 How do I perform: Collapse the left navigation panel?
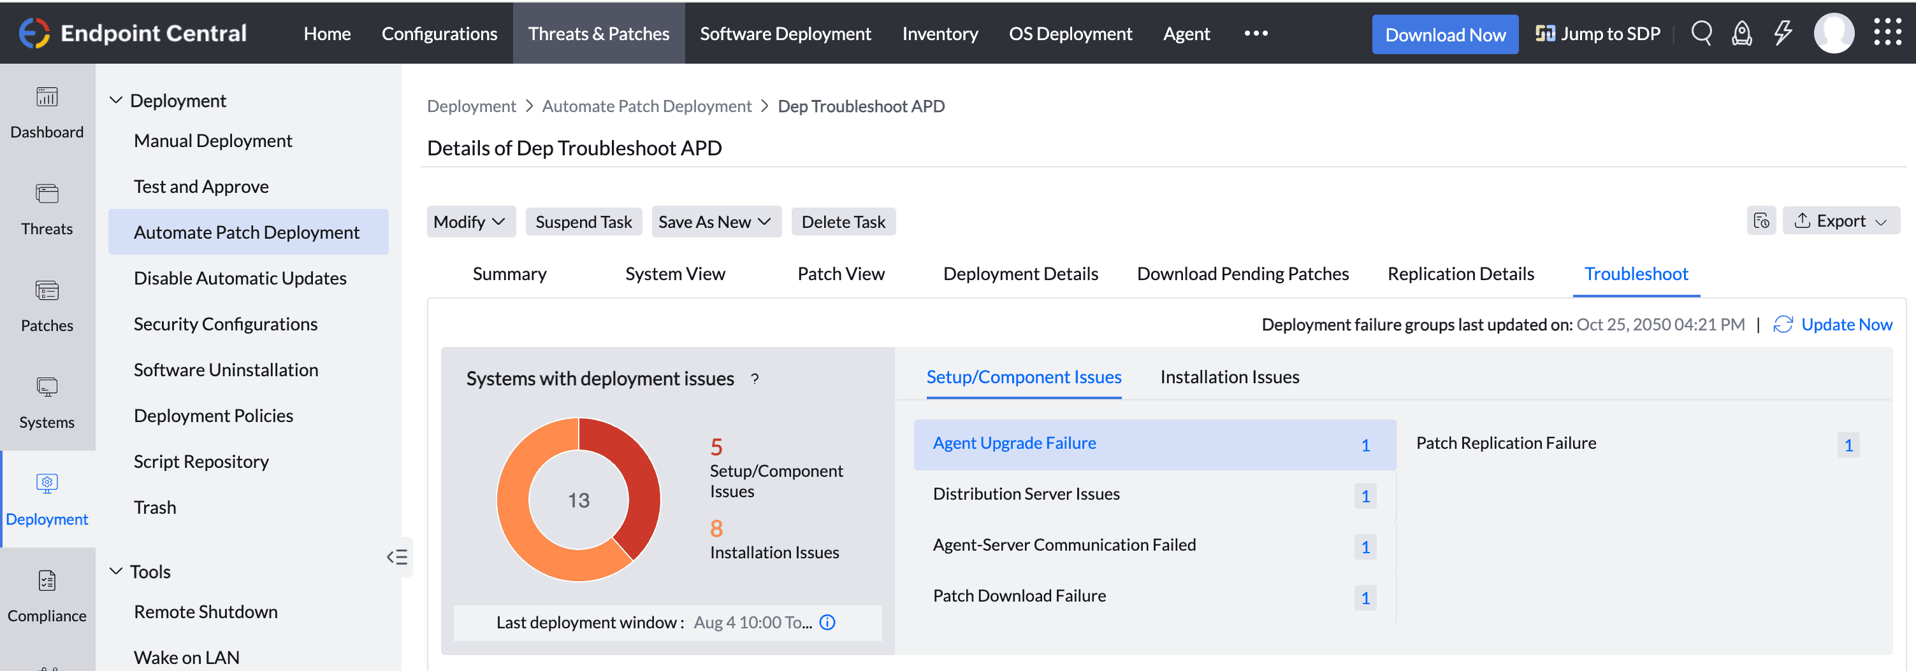397,556
